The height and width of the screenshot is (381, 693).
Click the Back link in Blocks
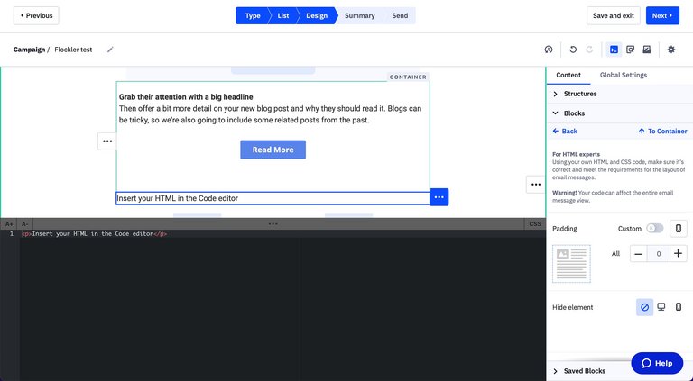(x=565, y=131)
